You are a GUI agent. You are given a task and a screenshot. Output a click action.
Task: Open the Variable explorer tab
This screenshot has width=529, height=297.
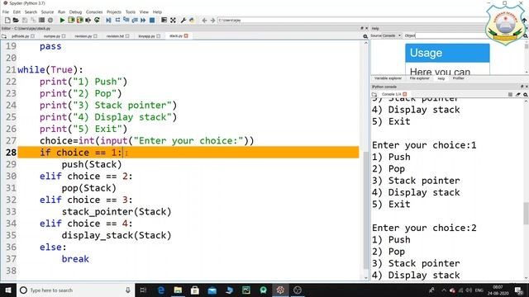click(x=388, y=78)
